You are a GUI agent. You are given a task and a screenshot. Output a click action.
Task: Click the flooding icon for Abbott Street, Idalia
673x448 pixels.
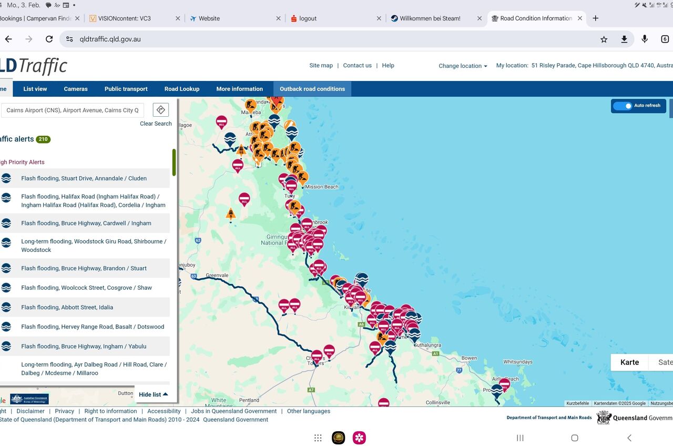pos(6,307)
